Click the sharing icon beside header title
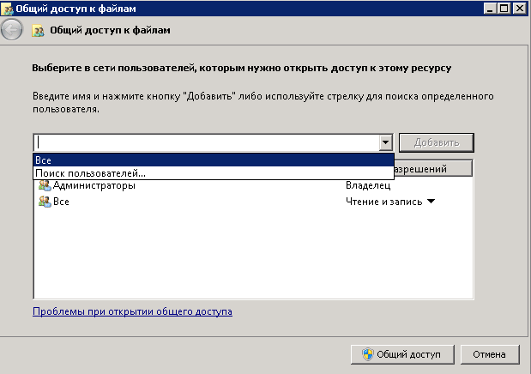 (x=38, y=31)
